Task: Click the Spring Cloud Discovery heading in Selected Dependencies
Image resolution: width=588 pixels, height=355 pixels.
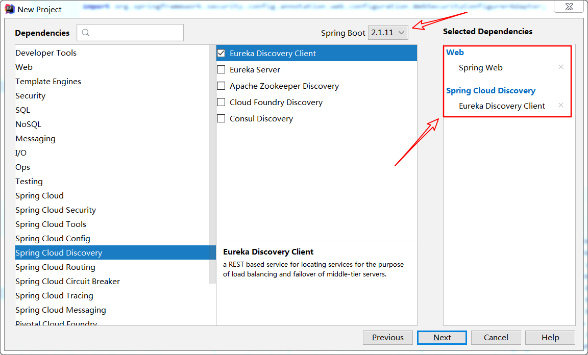Action: (491, 91)
